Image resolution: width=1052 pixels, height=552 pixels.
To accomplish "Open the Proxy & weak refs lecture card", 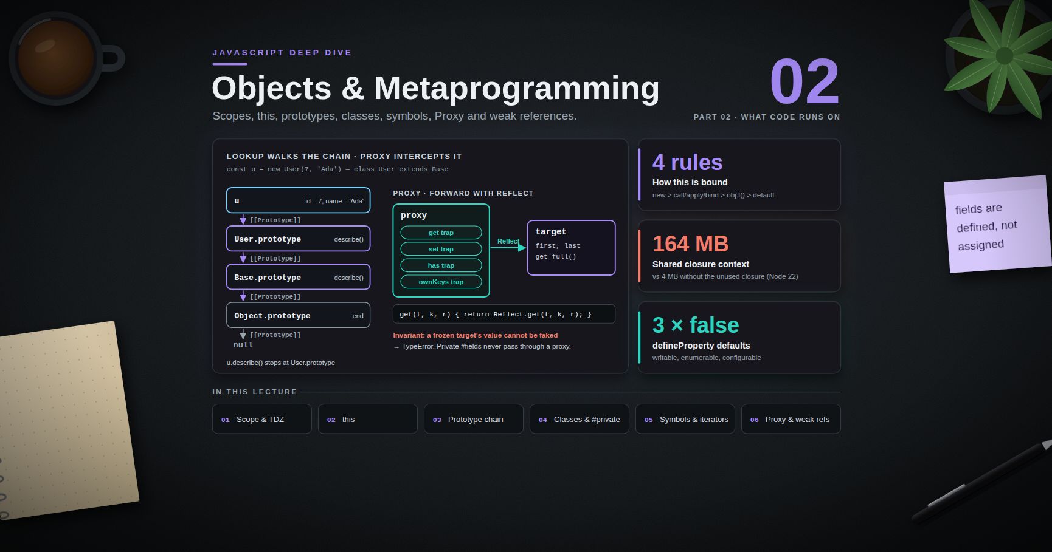I will tap(791, 419).
